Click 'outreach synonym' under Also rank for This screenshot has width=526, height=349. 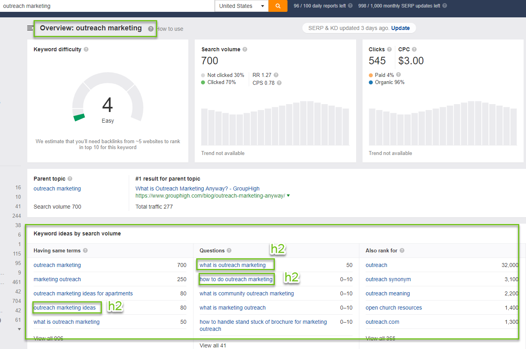[x=388, y=279]
